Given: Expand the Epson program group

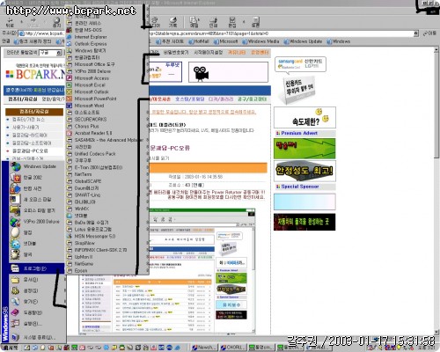Looking at the screenshot, I should pyautogui.click(x=81, y=270).
